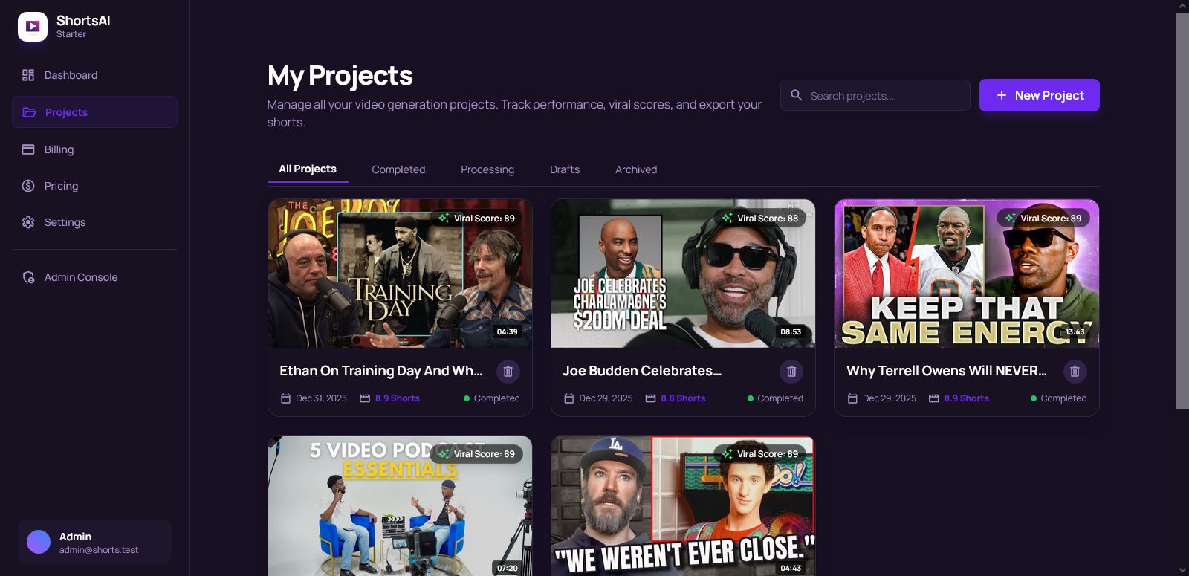
Task: Open the Admin user profile card
Action: 94,542
